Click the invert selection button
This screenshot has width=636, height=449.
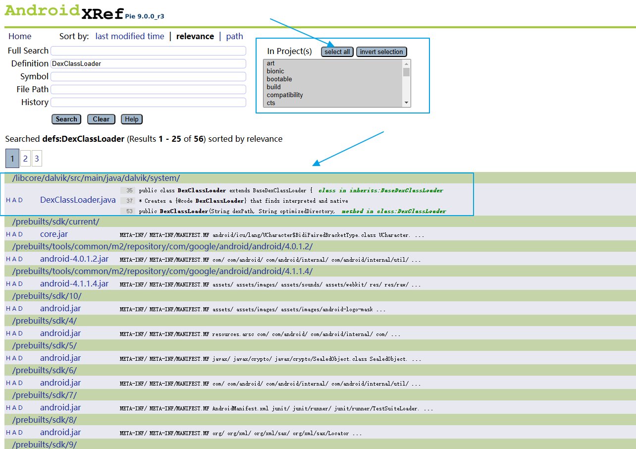coord(381,52)
